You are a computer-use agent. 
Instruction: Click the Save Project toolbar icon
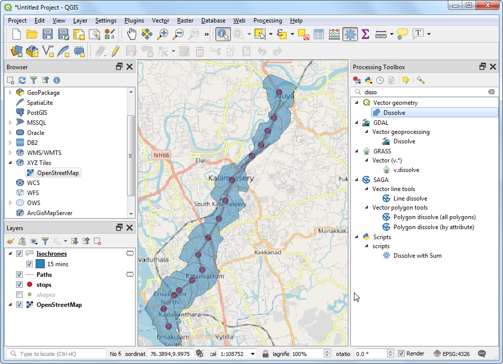[x=48, y=34]
